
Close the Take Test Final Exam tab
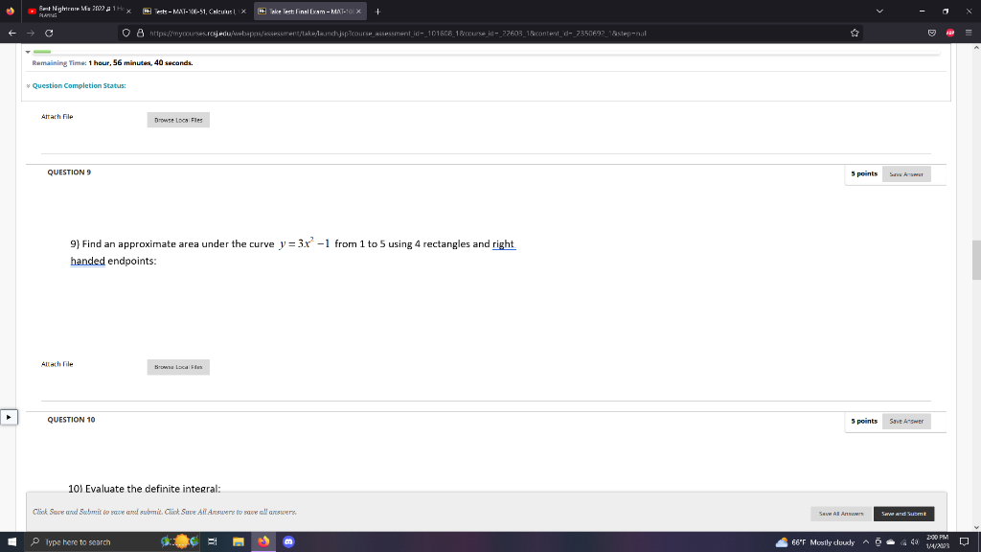click(358, 11)
